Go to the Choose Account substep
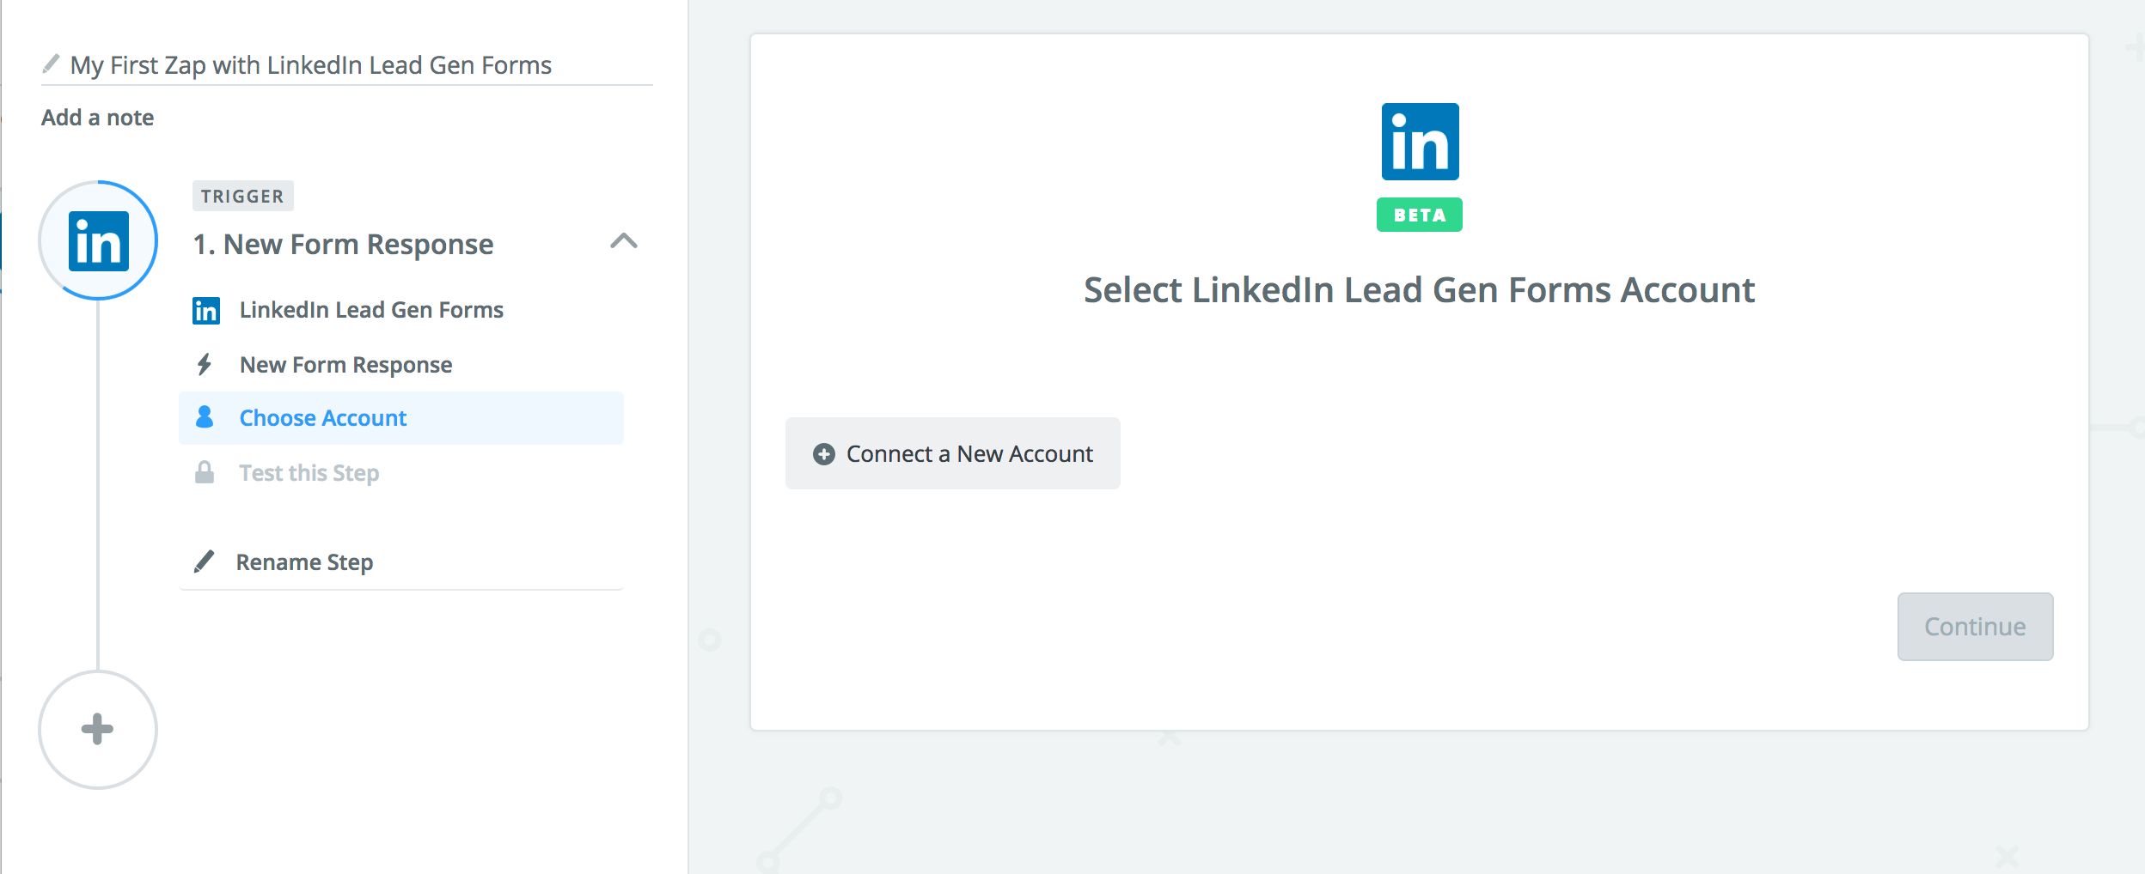 point(323,418)
